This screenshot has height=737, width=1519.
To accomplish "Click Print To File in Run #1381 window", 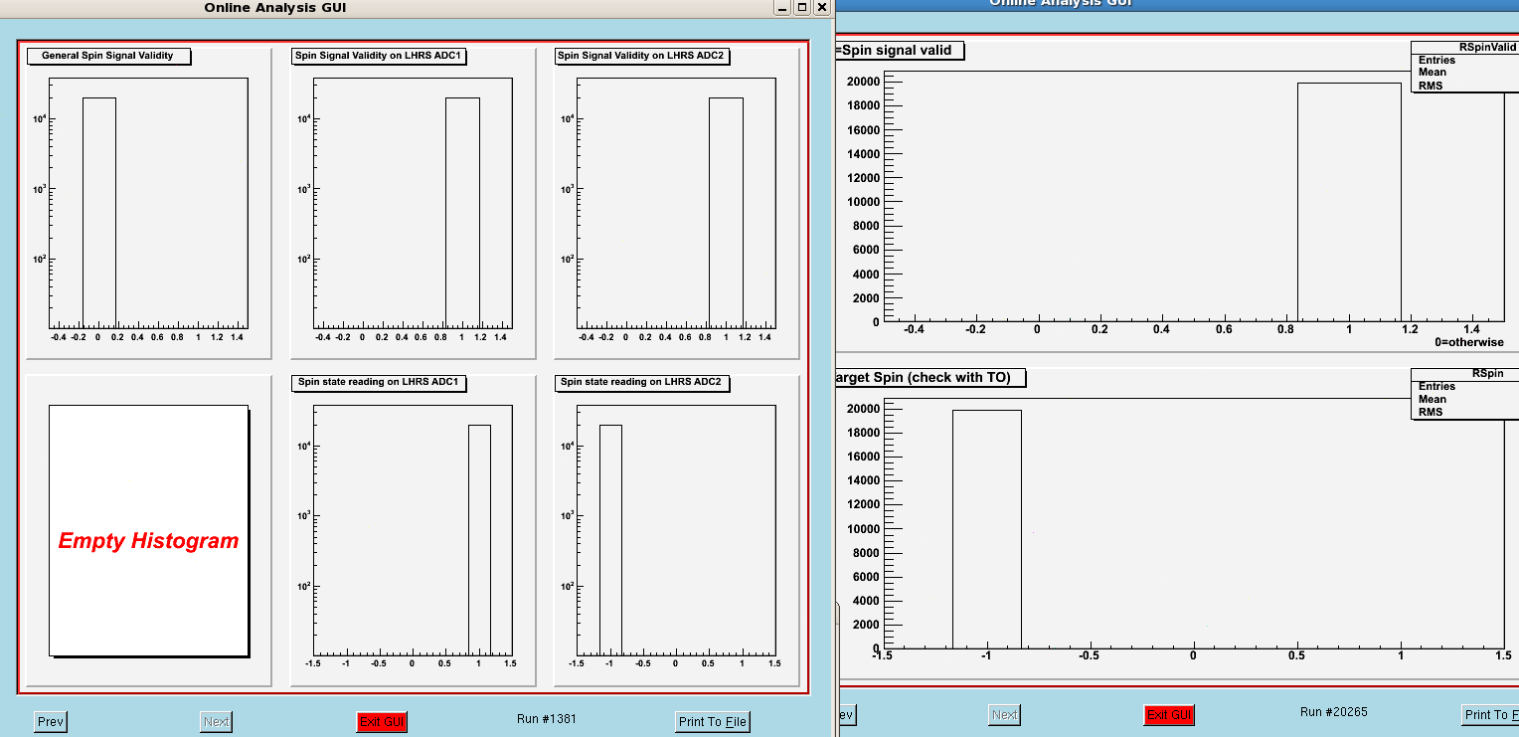I will 713,722.
